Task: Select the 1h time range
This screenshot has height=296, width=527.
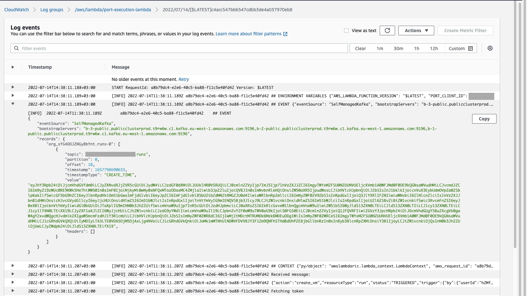Action: [x=417, y=48]
